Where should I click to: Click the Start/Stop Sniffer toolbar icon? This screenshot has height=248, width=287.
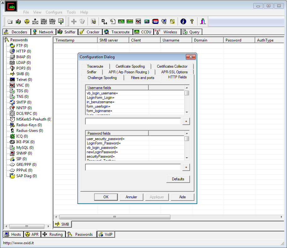click(18, 22)
